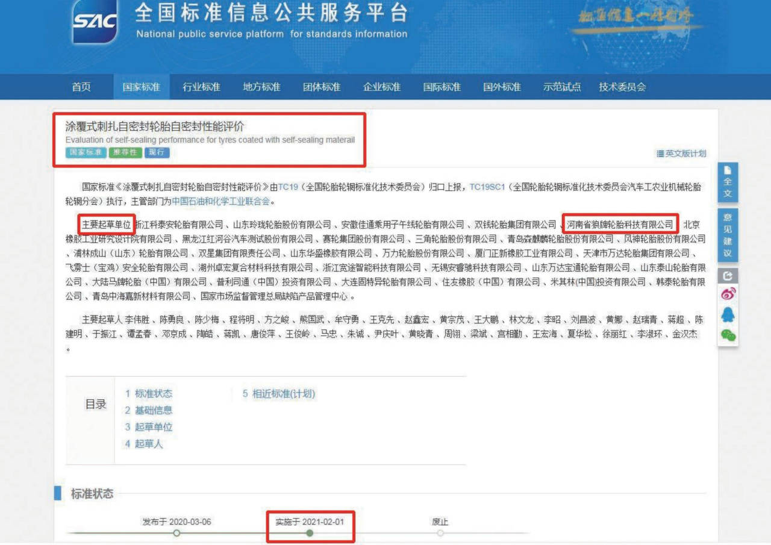Open 团体标准 navigation item

click(x=322, y=87)
